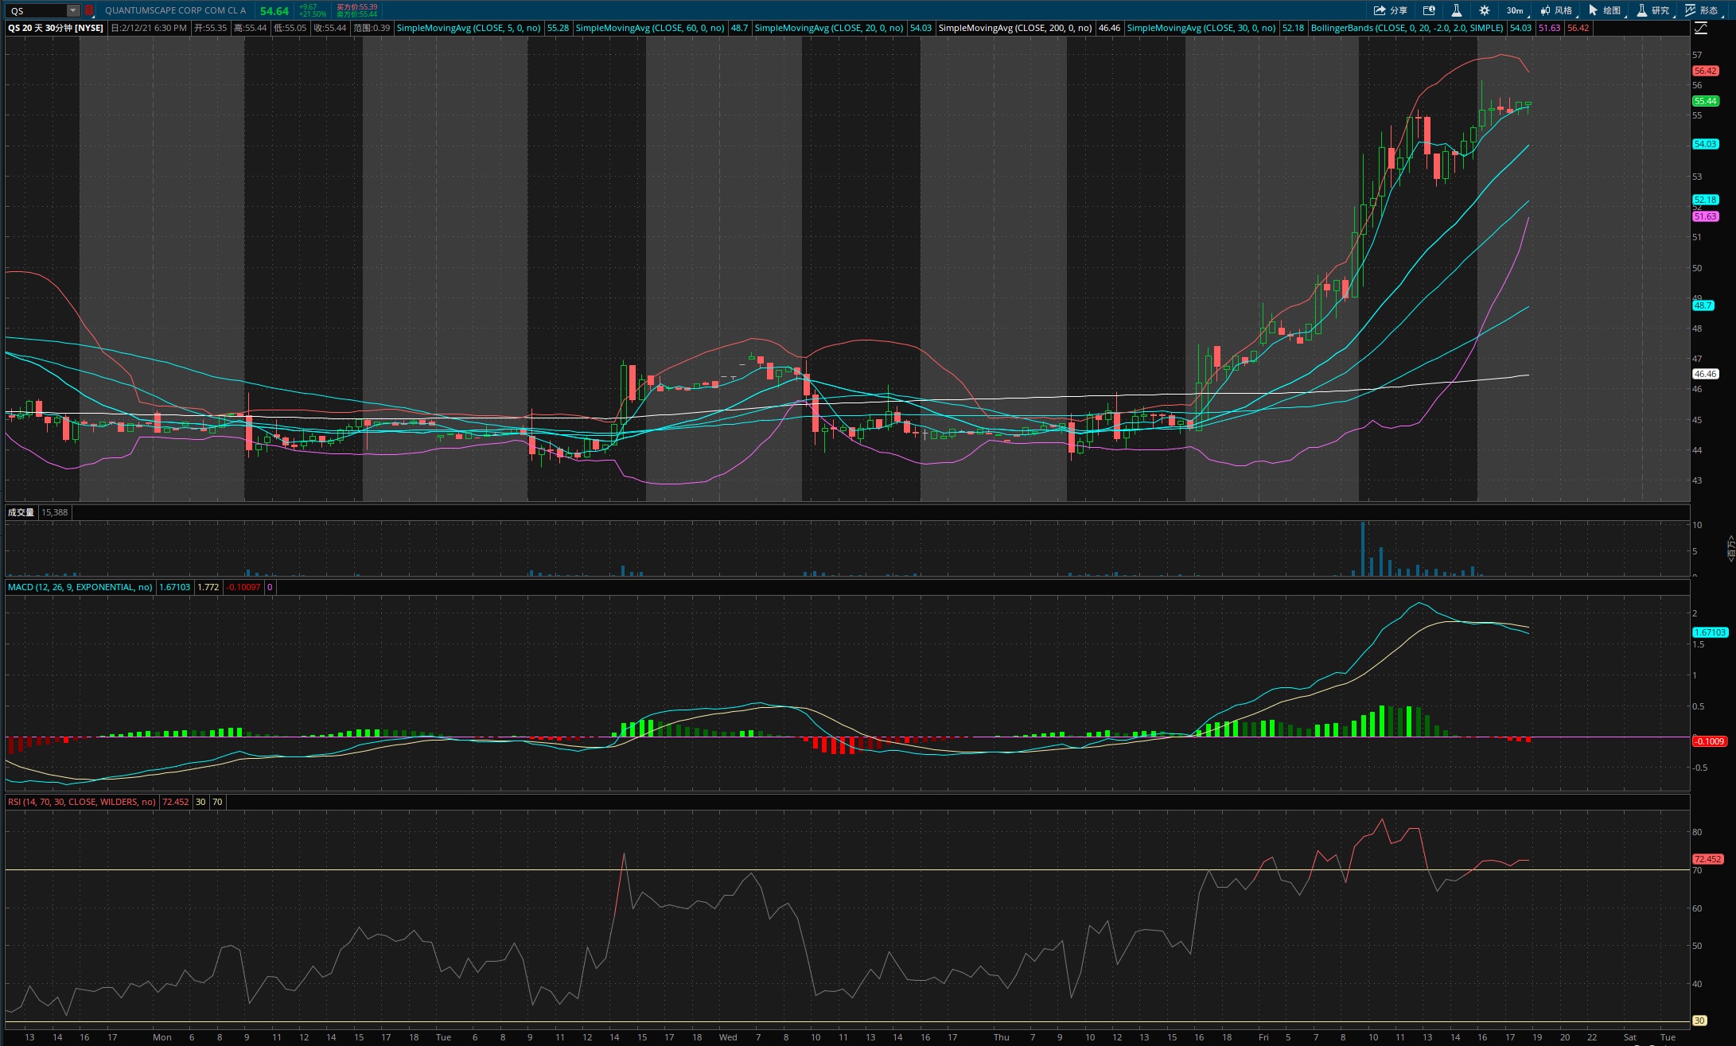Click the white 46.46 price axis bubble
This screenshot has height=1046, width=1736.
[1706, 374]
